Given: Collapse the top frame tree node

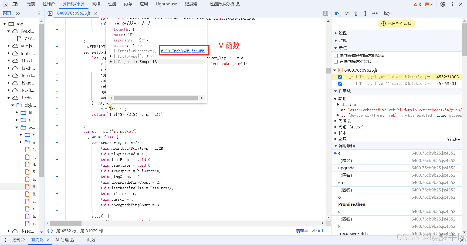Looking at the screenshot, I should tap(5, 24).
